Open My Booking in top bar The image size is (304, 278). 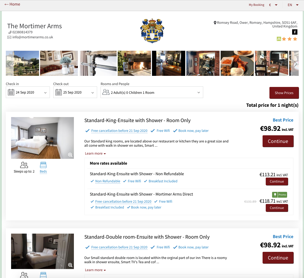click(256, 5)
